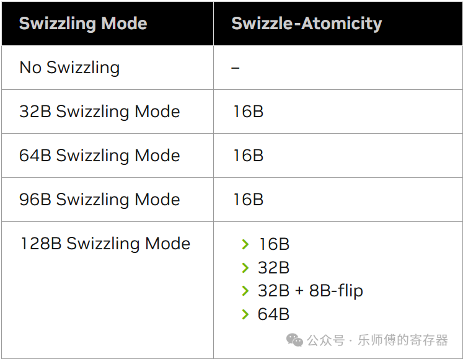Click the green chevron beside 32B bullet
This screenshot has width=463, height=359.
(x=245, y=268)
